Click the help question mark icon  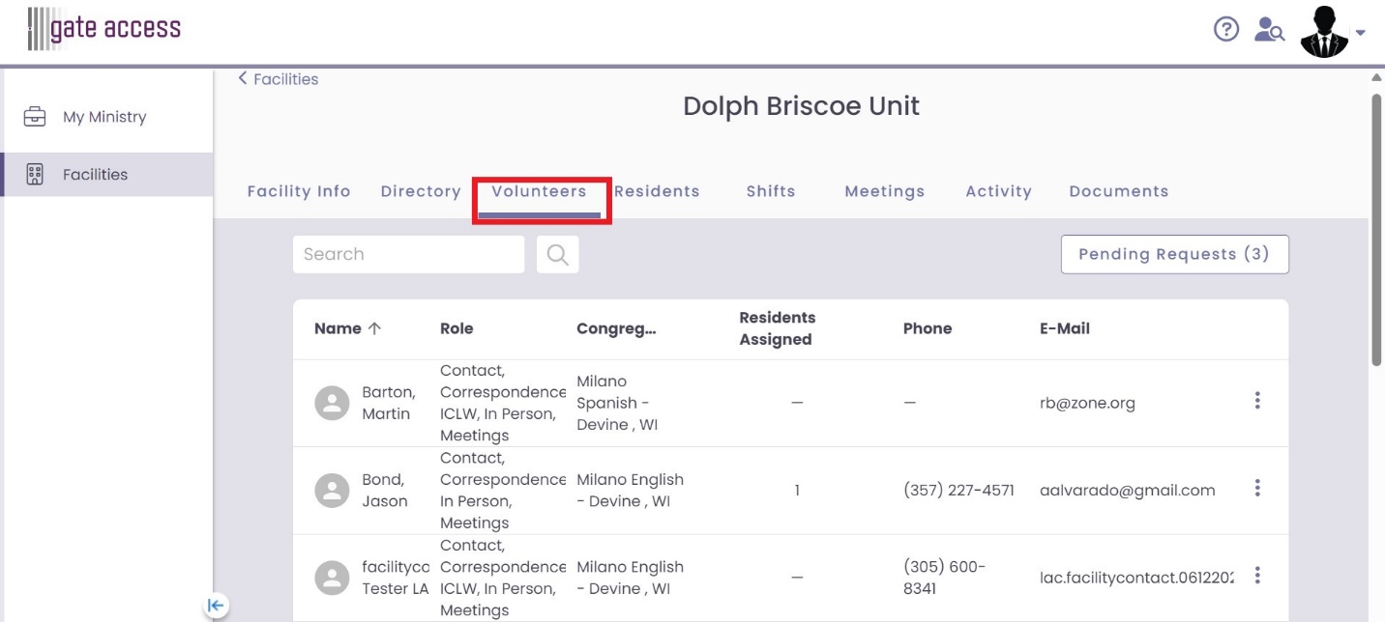[x=1226, y=30]
